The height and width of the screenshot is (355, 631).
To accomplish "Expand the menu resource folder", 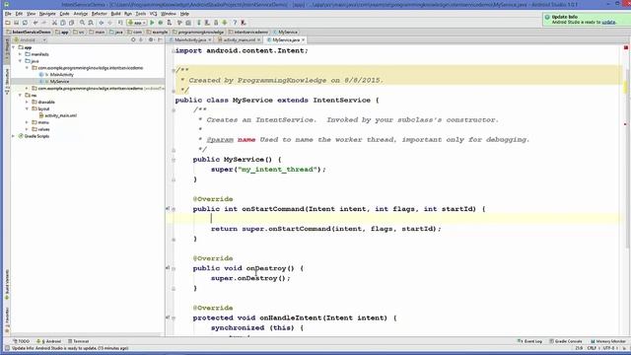I will coord(28,122).
